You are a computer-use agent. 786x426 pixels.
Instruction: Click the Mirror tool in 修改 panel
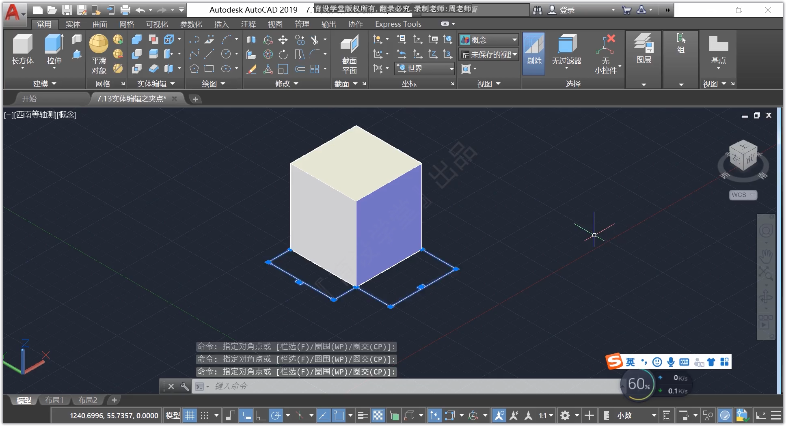pos(251,40)
